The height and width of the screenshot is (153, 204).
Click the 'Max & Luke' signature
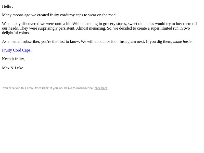[12, 68]
